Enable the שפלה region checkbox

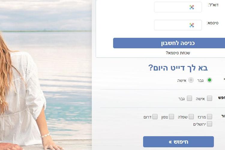point(191,117)
